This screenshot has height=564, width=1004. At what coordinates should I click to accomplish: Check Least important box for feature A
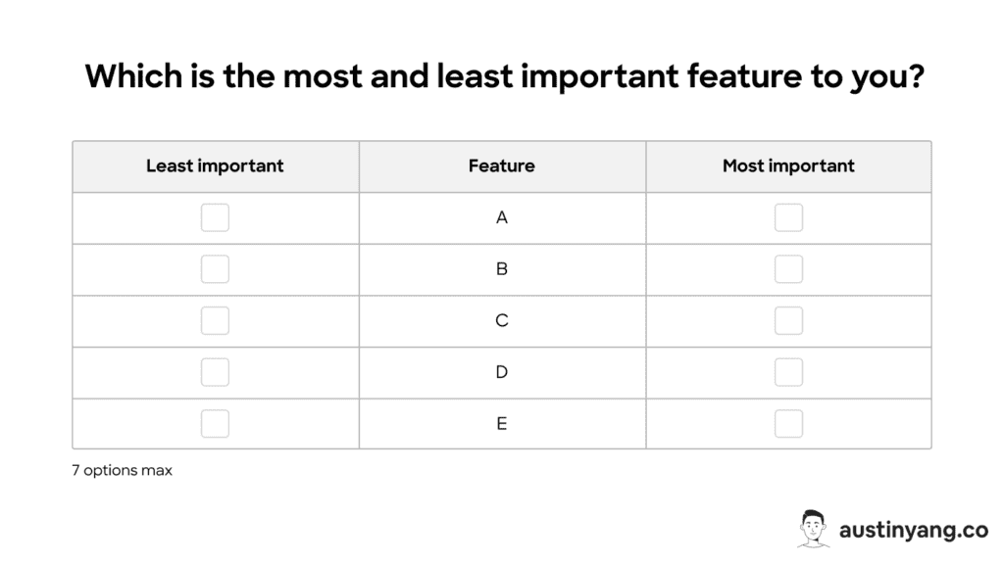click(x=215, y=217)
